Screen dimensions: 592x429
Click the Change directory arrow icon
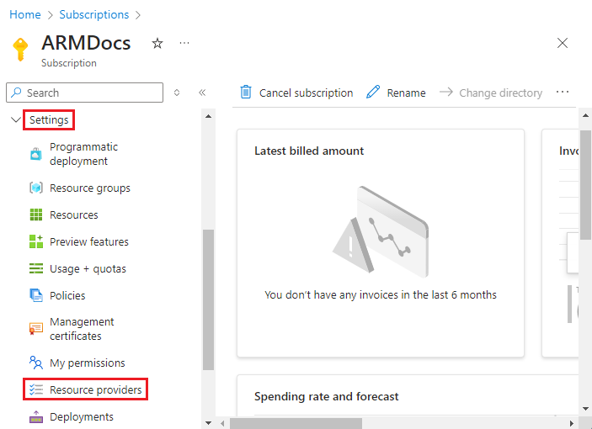[446, 92]
